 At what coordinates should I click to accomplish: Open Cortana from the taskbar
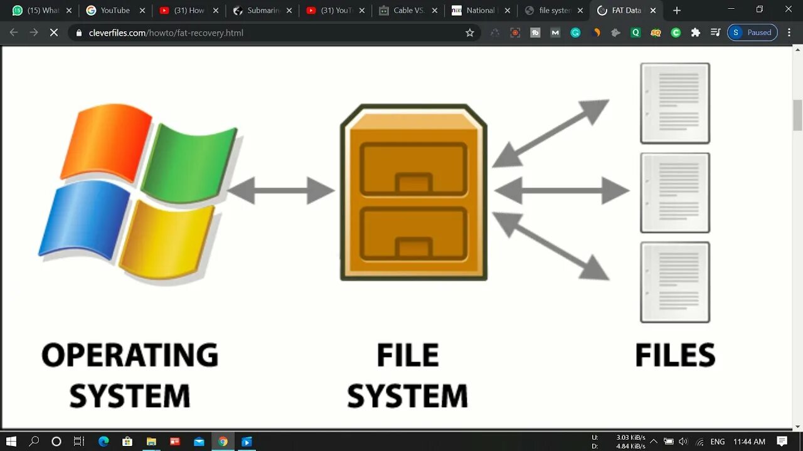pos(56,442)
